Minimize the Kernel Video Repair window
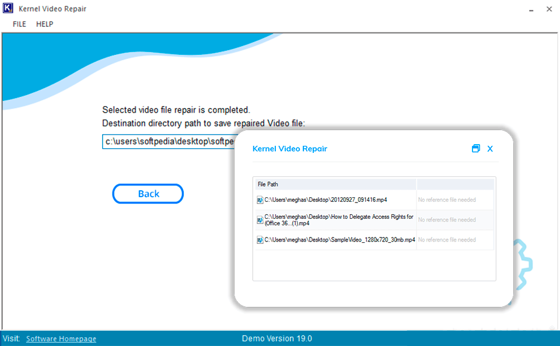560x346 pixels. point(531,9)
